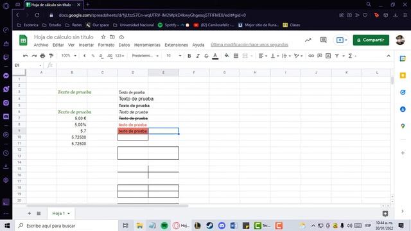Toggle italic formatting
This screenshot has width=411, height=231.
click(198, 56)
